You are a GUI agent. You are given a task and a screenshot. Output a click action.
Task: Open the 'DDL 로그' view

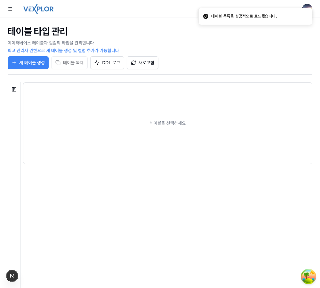[107, 63]
